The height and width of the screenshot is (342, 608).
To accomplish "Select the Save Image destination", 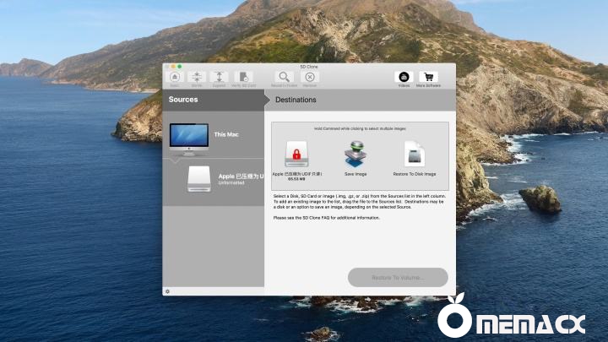I will pos(355,155).
